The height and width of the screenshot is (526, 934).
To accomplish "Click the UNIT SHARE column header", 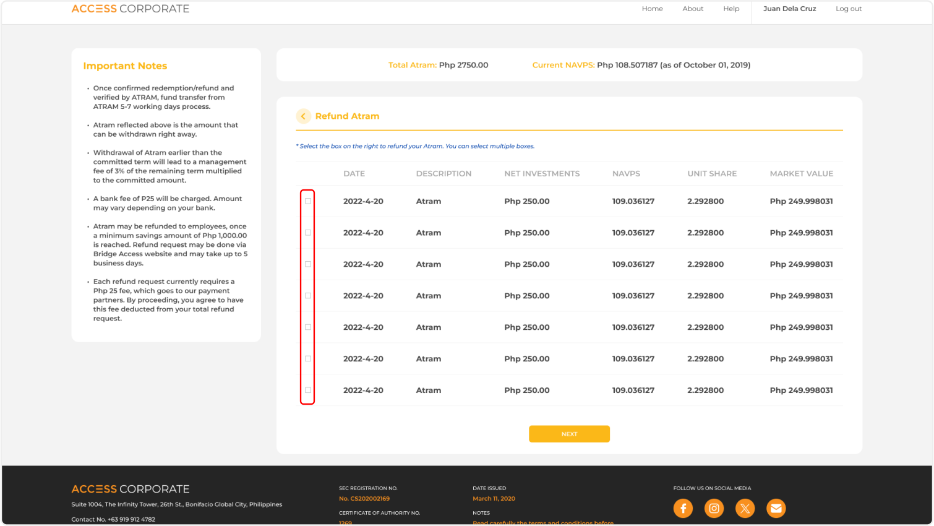I will coord(712,174).
